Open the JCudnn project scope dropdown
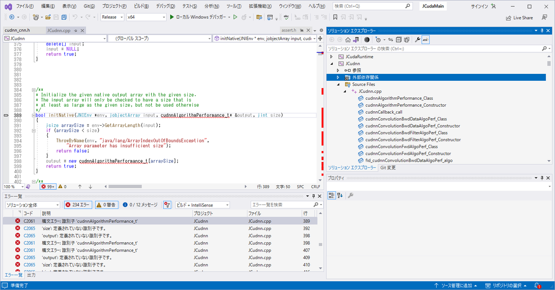Viewport: 555px width, 290px height. pyautogui.click(x=55, y=38)
